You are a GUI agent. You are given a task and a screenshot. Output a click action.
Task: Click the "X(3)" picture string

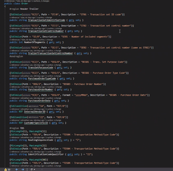pos(35,14)
